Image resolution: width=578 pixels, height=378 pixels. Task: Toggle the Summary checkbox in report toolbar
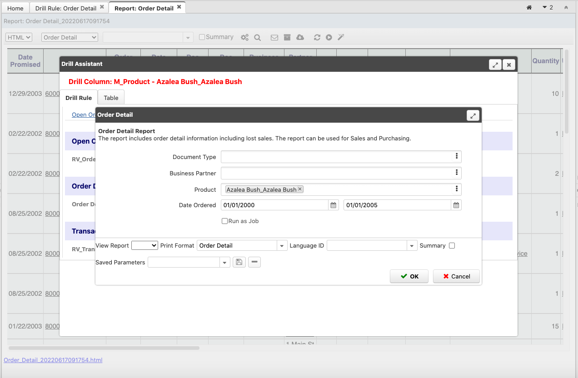coord(202,37)
